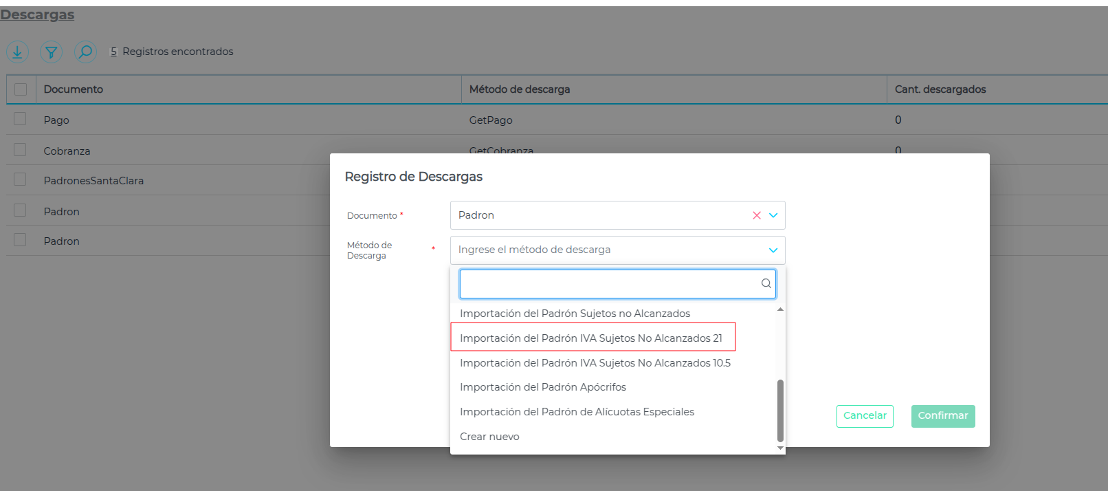Toggle the select-all checkbox in the table header
The image size is (1108, 491).
pyautogui.click(x=21, y=89)
